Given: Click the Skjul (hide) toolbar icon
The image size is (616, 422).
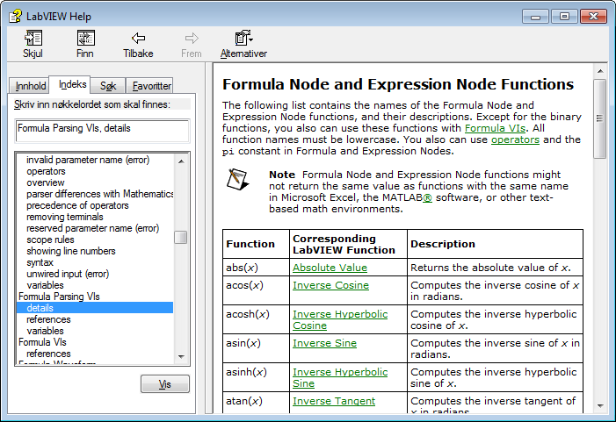Looking at the screenshot, I should [33, 44].
